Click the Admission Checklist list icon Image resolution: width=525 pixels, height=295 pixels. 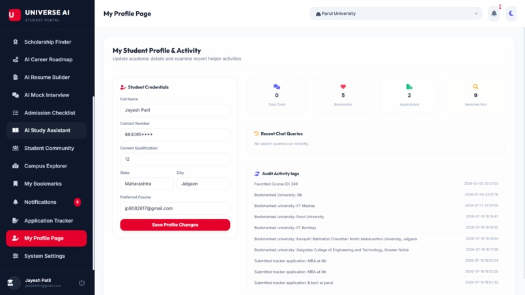tap(16, 113)
